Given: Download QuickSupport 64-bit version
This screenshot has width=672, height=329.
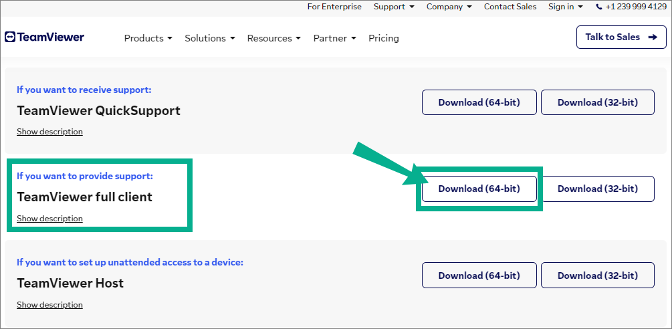Looking at the screenshot, I should [x=479, y=102].
